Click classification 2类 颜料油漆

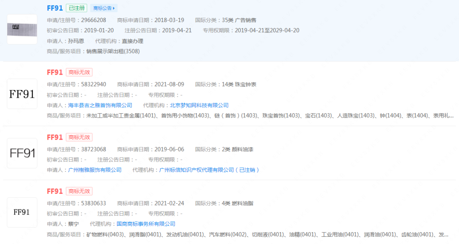tap(238, 149)
